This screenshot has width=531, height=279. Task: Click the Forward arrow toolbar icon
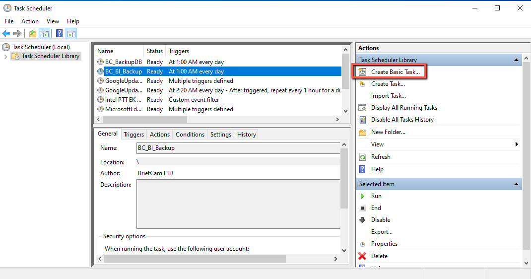tap(17, 33)
